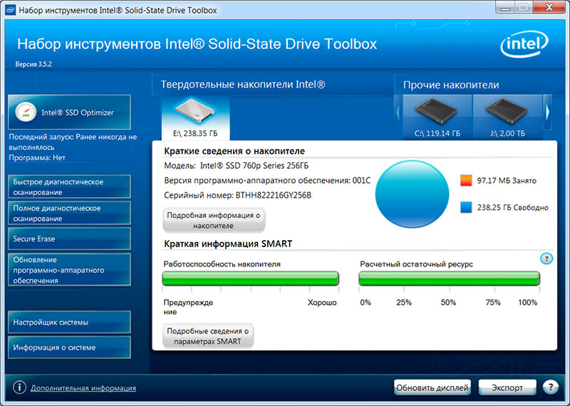
Task: Click the Последний запуск status text
Action: coord(73,142)
